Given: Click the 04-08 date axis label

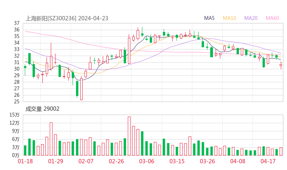Looking at the screenshot, I should [x=238, y=161].
